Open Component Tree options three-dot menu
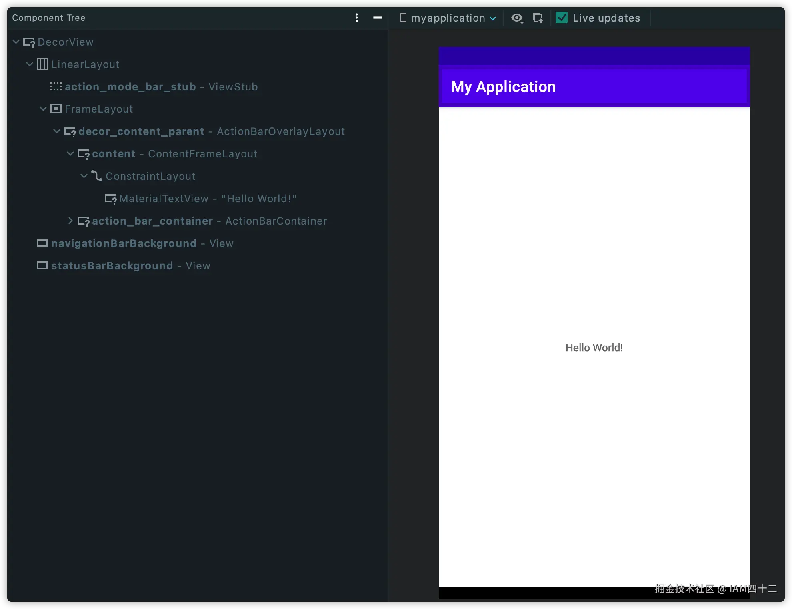Screen dimensions: 792x609 (x=357, y=18)
